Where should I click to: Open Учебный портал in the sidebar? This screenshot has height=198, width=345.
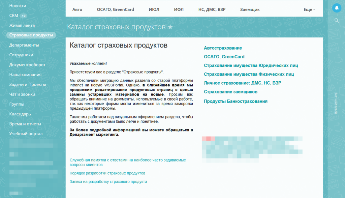tap(26, 134)
